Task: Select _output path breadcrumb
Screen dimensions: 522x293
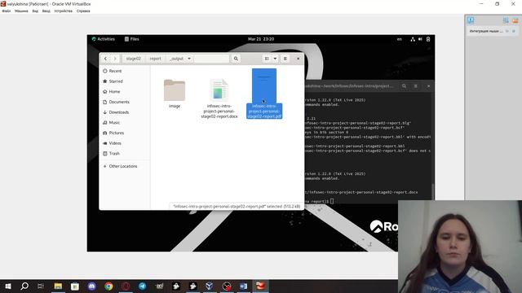Action: click(x=177, y=59)
